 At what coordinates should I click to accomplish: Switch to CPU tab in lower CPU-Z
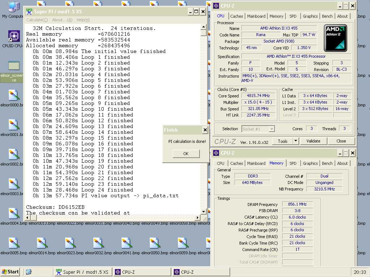point(220,163)
